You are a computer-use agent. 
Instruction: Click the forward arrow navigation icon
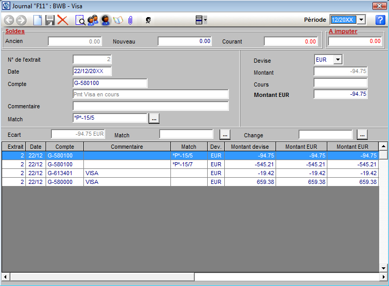[x=21, y=20]
